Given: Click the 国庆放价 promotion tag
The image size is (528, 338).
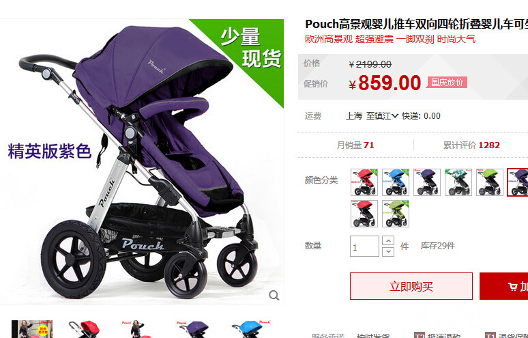Looking at the screenshot, I should (447, 82).
